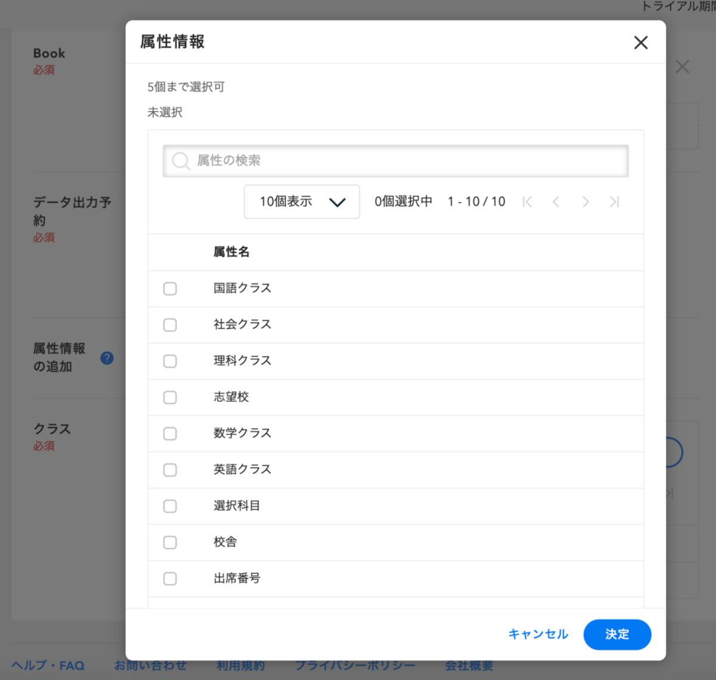Close the 属性情報 dialog with X
This screenshot has width=716, height=680.
(641, 42)
